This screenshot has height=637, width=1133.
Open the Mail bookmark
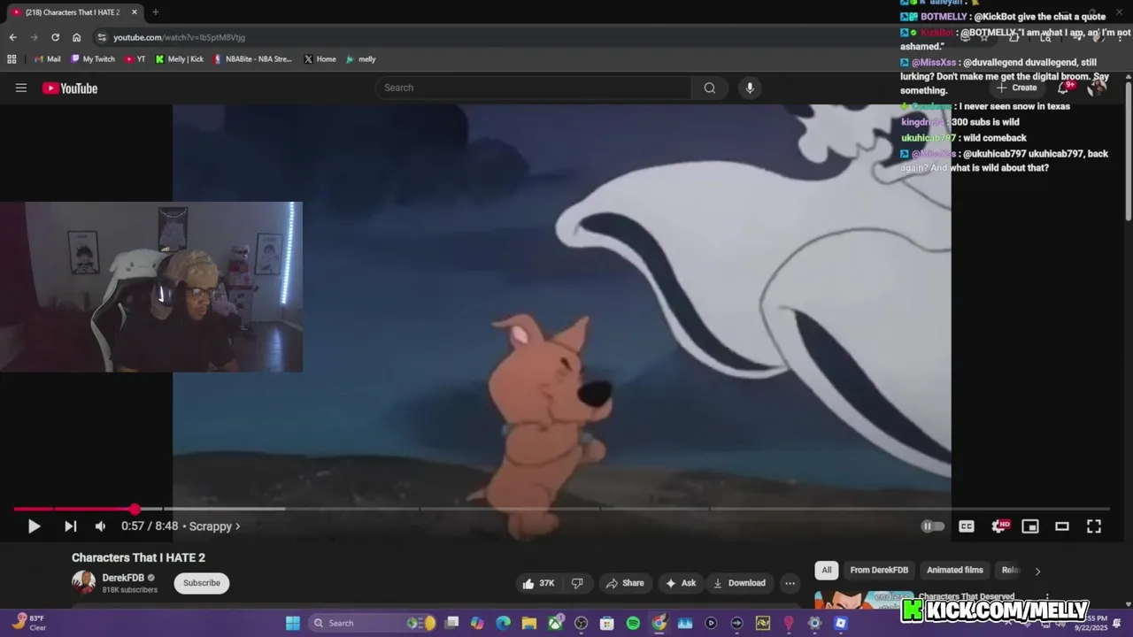[47, 59]
